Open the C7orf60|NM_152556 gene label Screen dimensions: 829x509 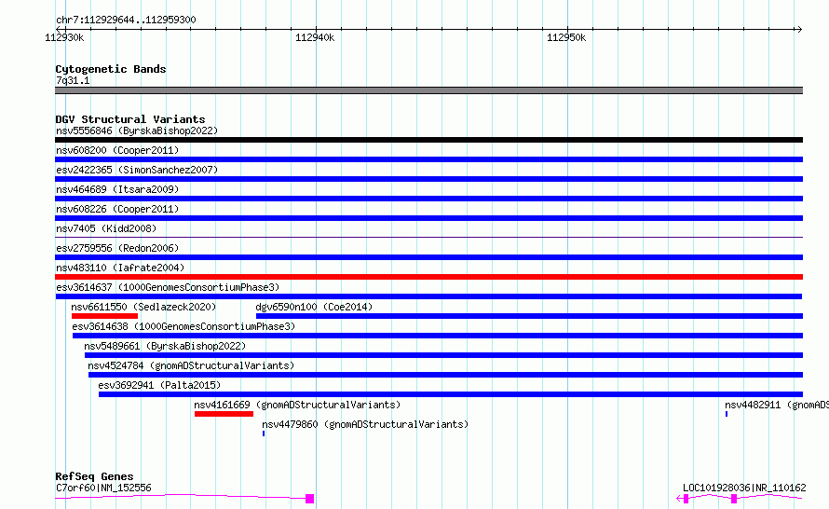pos(103,488)
